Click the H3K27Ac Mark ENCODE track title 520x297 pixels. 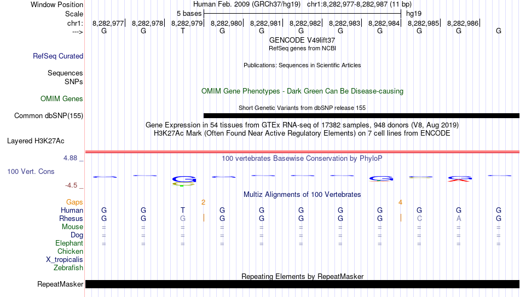(x=302, y=133)
